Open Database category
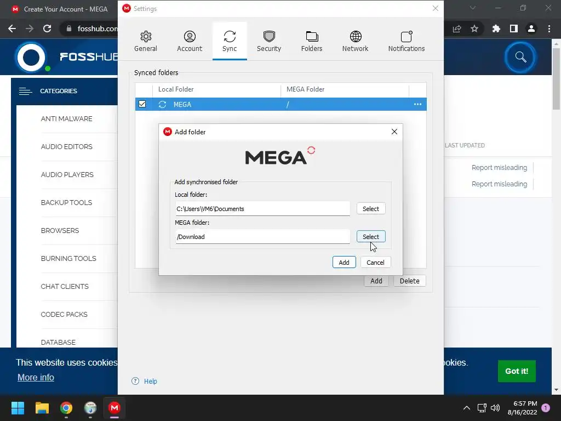 point(58,342)
